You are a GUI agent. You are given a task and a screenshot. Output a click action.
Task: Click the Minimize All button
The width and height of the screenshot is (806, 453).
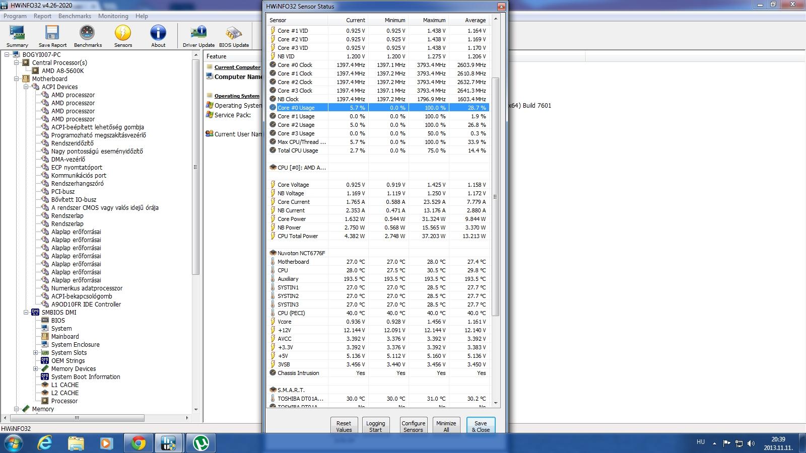446,426
